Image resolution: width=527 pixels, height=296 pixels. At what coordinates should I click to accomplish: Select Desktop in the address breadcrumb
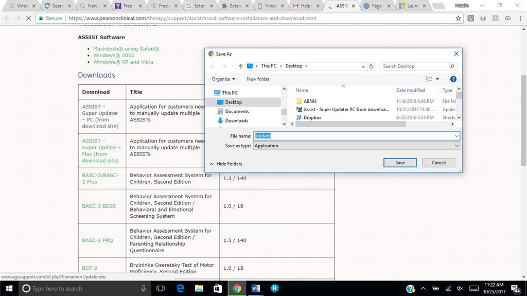(x=294, y=66)
